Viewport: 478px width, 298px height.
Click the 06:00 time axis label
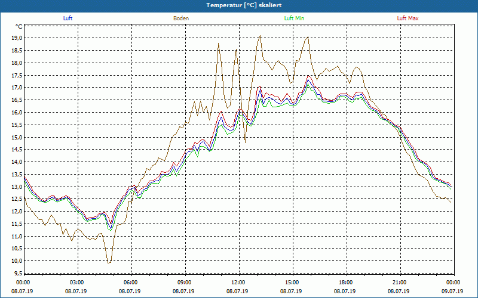[130, 283]
